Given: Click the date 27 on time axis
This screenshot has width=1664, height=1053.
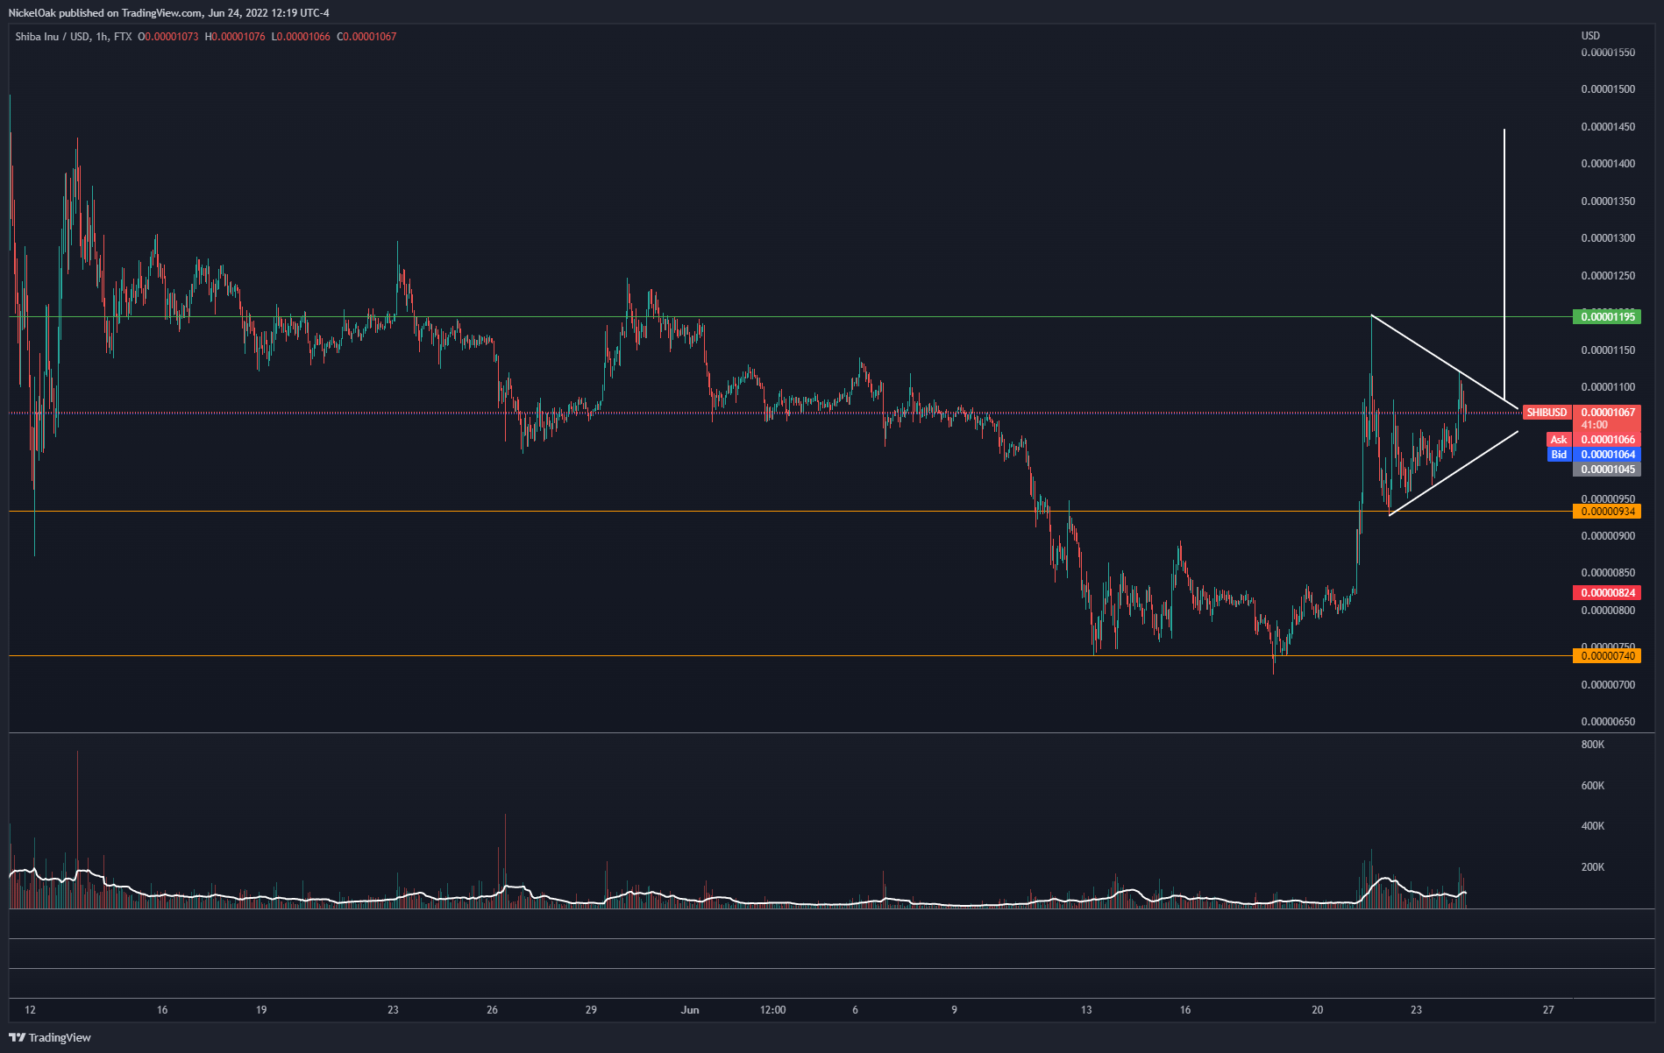Looking at the screenshot, I should coord(1548,1010).
